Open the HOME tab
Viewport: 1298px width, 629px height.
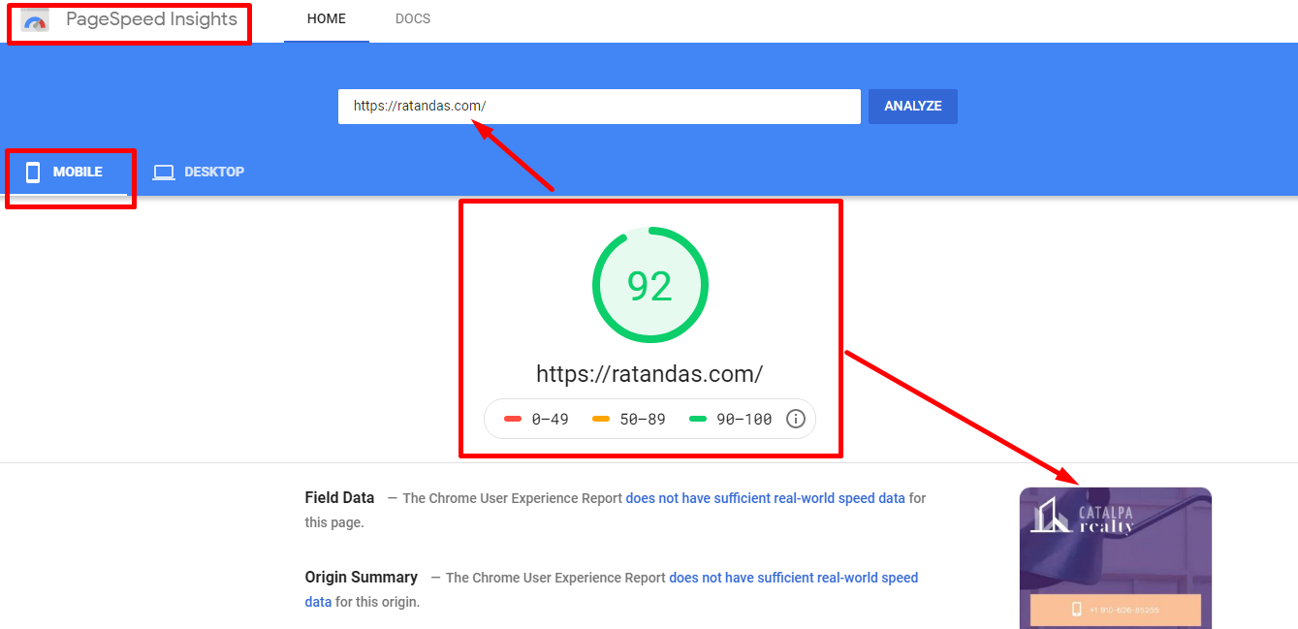coord(326,17)
